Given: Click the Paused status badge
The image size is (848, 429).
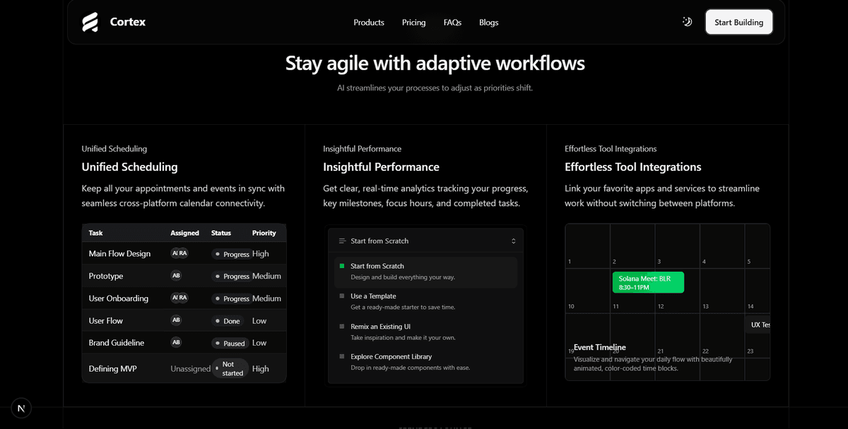Looking at the screenshot, I should point(230,344).
